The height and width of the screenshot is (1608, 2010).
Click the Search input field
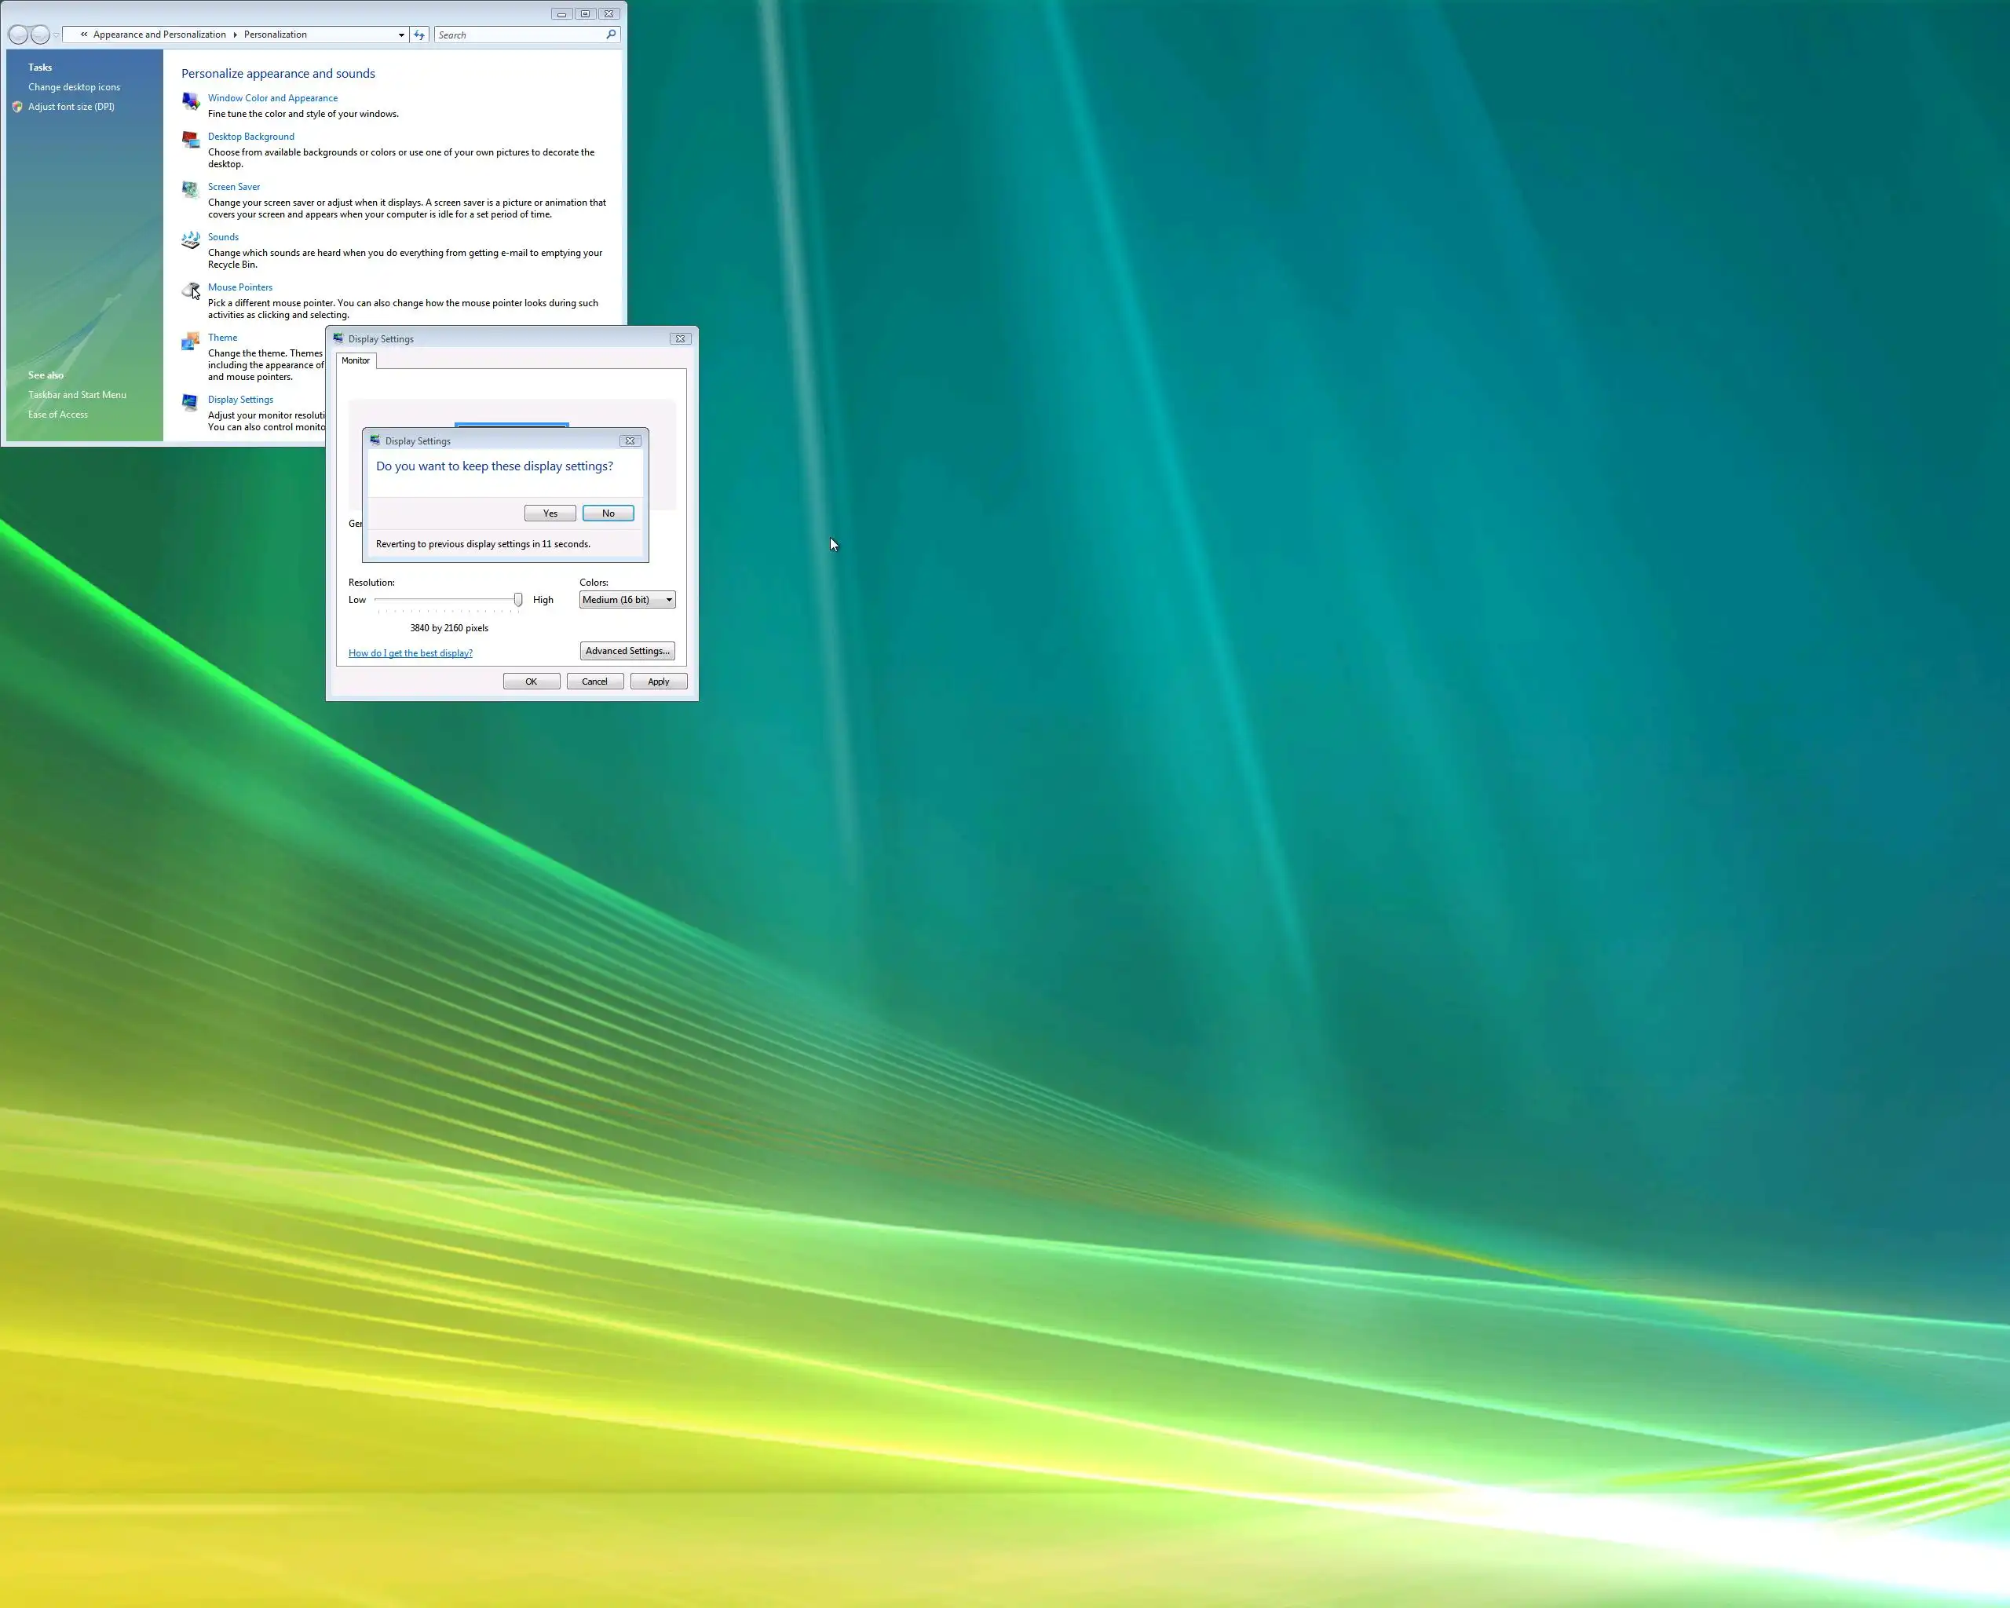(x=517, y=35)
